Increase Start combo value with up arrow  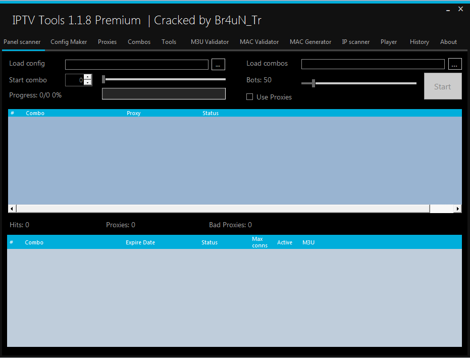87,77
